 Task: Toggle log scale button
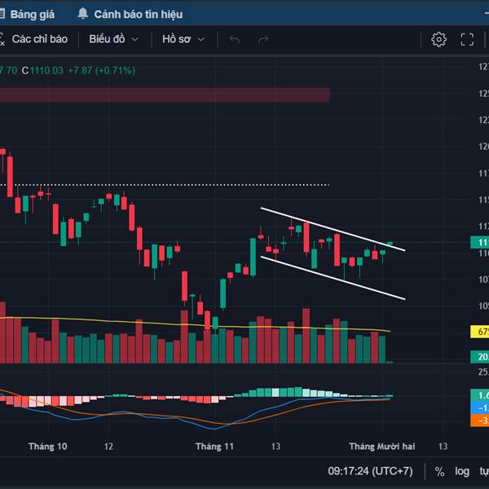462,472
